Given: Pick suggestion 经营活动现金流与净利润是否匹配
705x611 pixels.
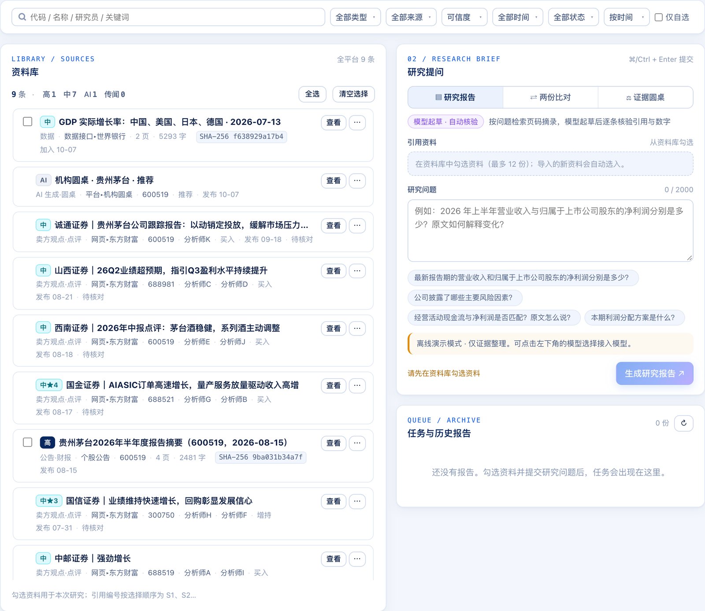Looking at the screenshot, I should [493, 317].
